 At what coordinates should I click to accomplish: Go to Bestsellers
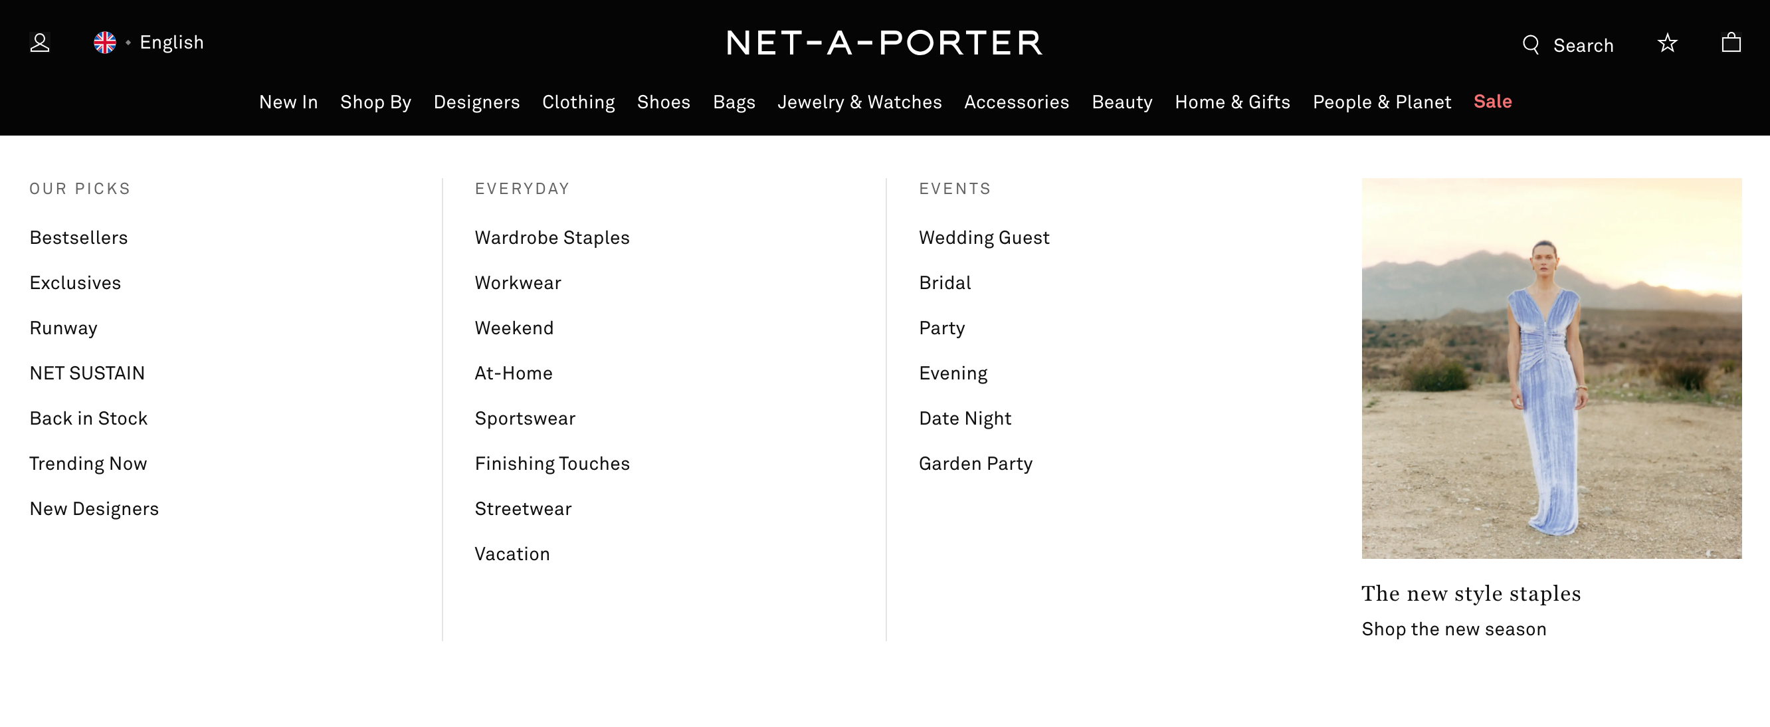pyautogui.click(x=78, y=238)
